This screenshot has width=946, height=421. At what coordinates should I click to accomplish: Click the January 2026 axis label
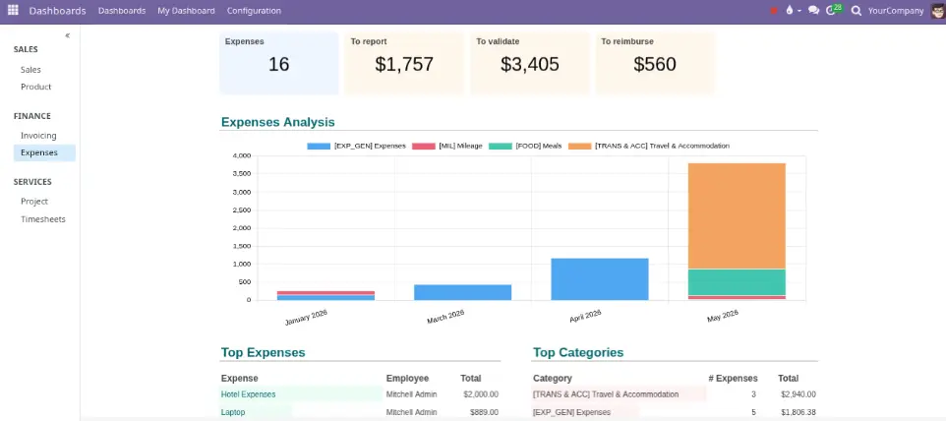(306, 318)
